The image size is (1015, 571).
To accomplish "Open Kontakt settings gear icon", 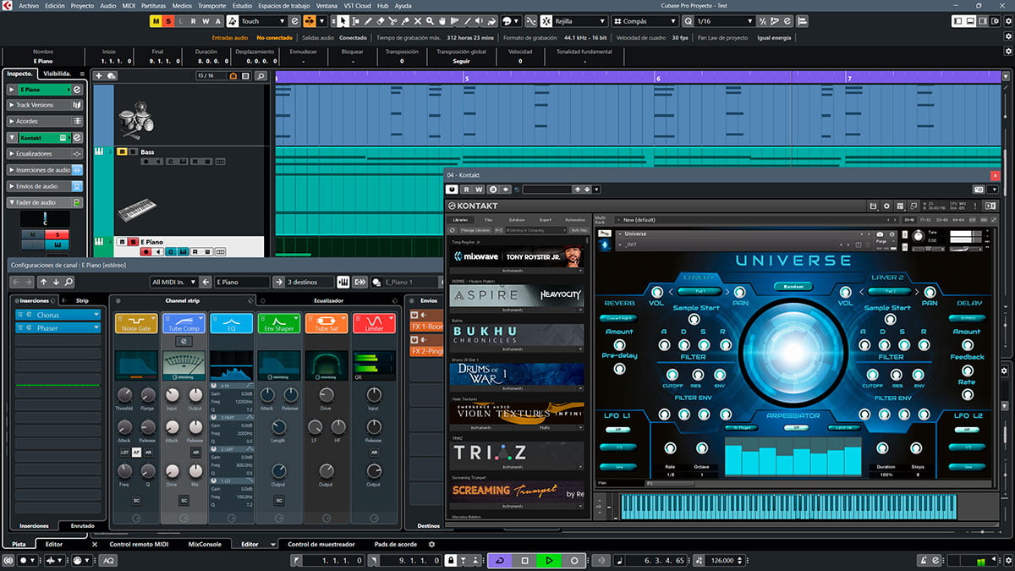I will pos(886,206).
